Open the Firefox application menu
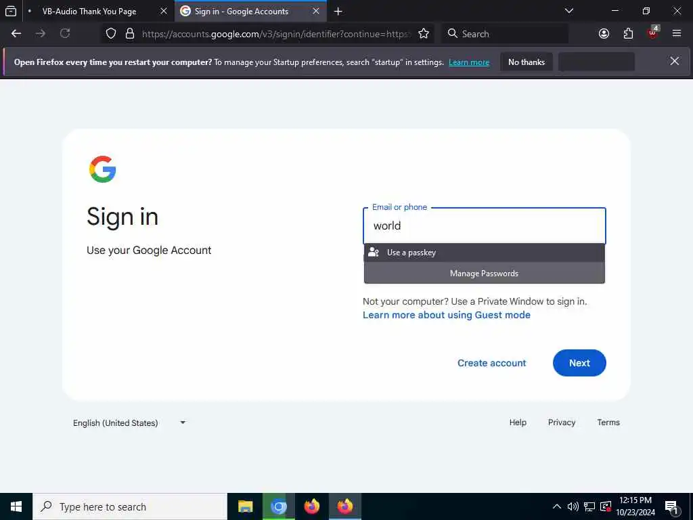 677,34
